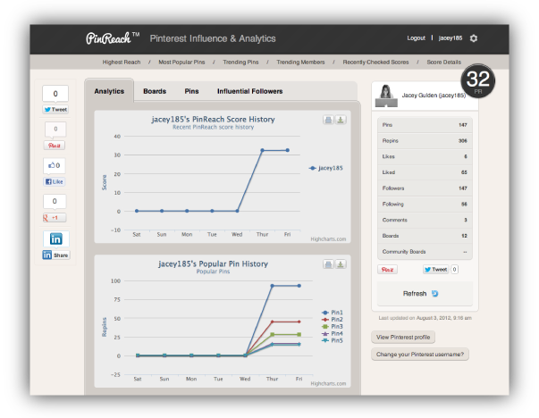The width and height of the screenshot is (539, 418).
Task: Click the Community Boards stat row
Action: [425, 252]
